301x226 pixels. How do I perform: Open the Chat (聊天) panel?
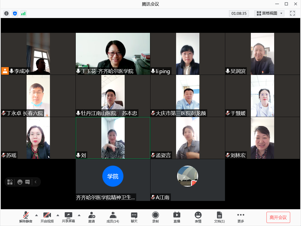click(134, 217)
